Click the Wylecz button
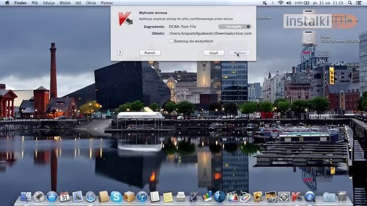The width and height of the screenshot is (367, 206). click(240, 53)
